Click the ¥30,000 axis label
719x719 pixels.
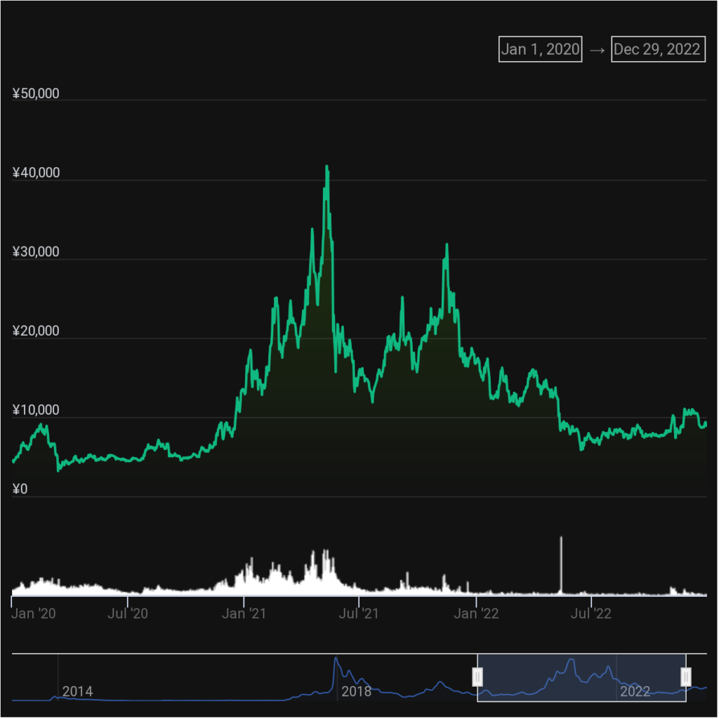(x=36, y=252)
